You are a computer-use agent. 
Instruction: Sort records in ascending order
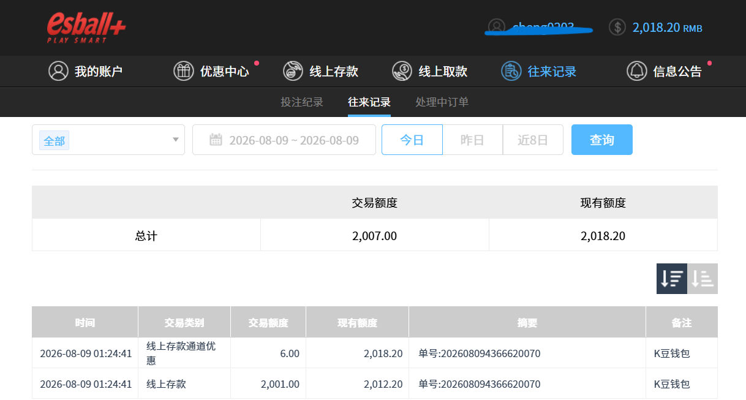pos(703,279)
